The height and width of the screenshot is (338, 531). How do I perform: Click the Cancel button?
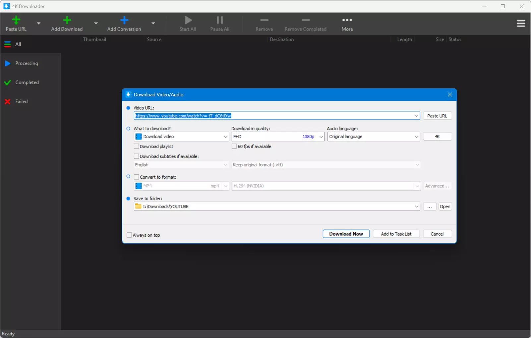(x=437, y=234)
